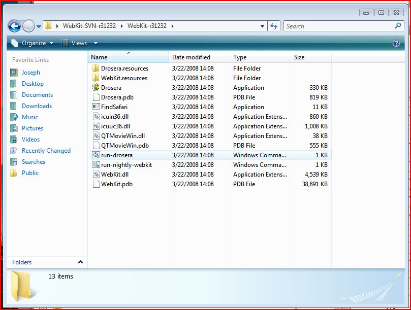Sort by Date modified column header
The image size is (411, 310).
pyautogui.click(x=200, y=57)
